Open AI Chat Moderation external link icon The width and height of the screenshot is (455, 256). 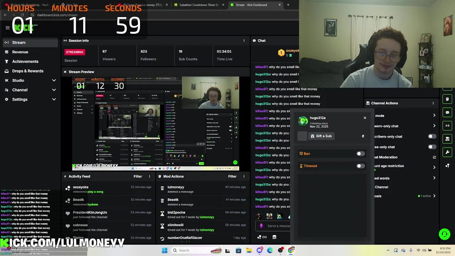434,157
